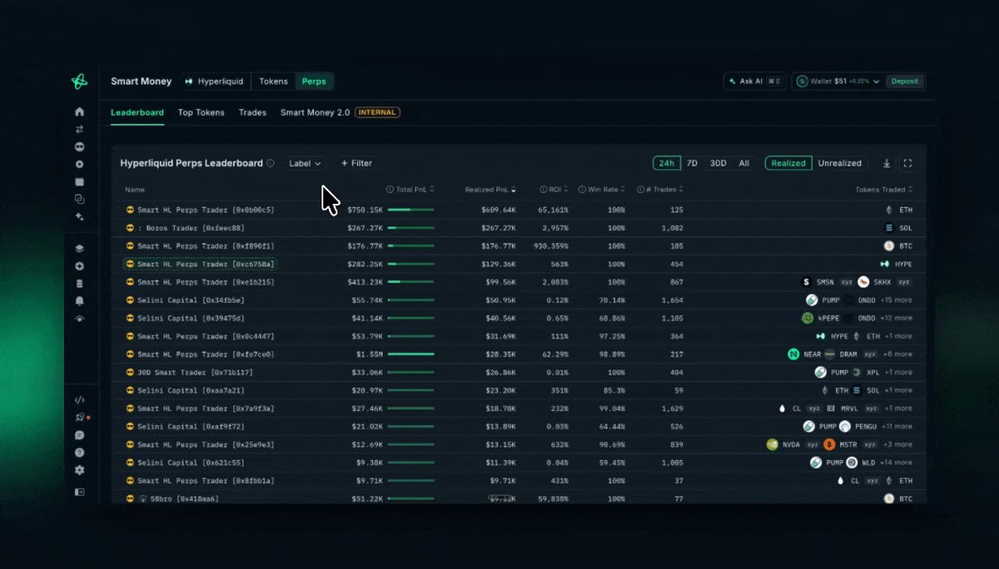
Task: Open the settings gear icon
Action: 80,470
